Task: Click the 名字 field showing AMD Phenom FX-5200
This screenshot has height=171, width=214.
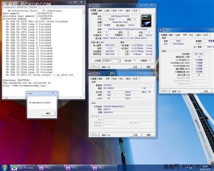Action: coord(120,16)
